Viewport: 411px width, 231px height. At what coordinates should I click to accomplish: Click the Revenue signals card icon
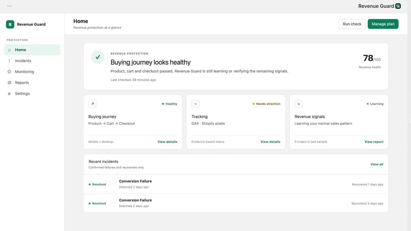298,104
